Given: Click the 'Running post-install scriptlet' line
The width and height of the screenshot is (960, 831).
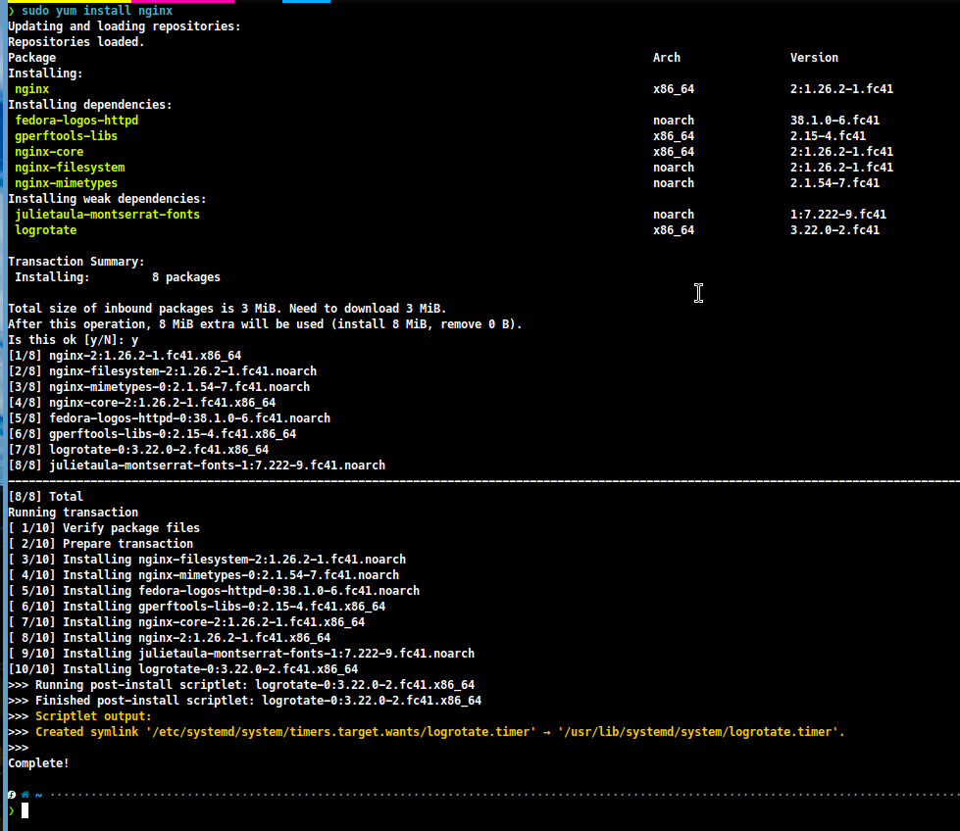Looking at the screenshot, I should coord(241,685).
